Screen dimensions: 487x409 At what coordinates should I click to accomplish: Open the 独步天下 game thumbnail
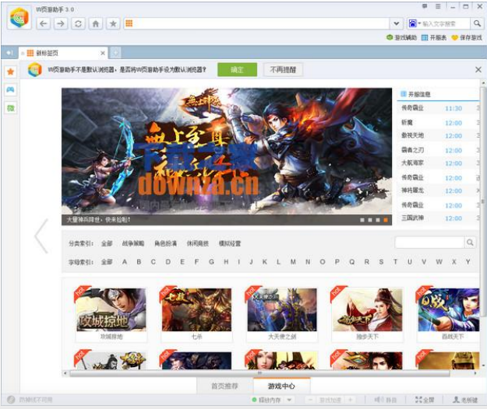pyautogui.click(x=368, y=309)
